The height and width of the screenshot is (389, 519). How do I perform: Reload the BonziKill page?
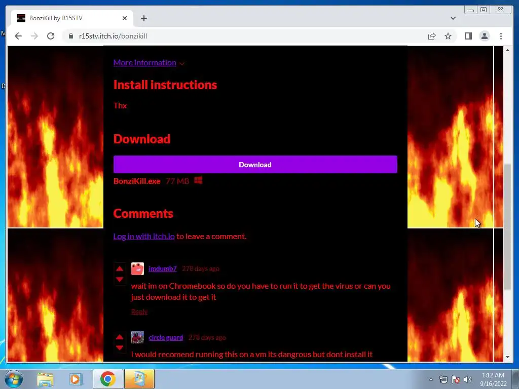51,36
